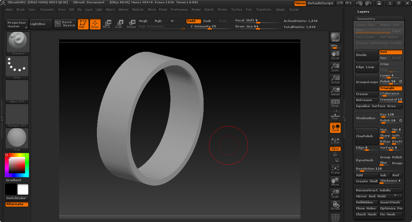The width and height of the screenshot is (412, 222).
Task: Toggle Persp perspective view icon
Action: coord(335,103)
